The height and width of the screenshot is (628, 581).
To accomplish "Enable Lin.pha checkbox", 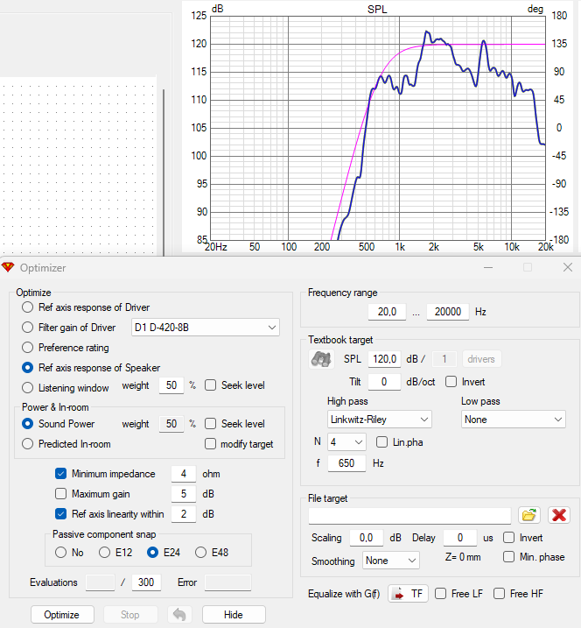I will coord(381,441).
